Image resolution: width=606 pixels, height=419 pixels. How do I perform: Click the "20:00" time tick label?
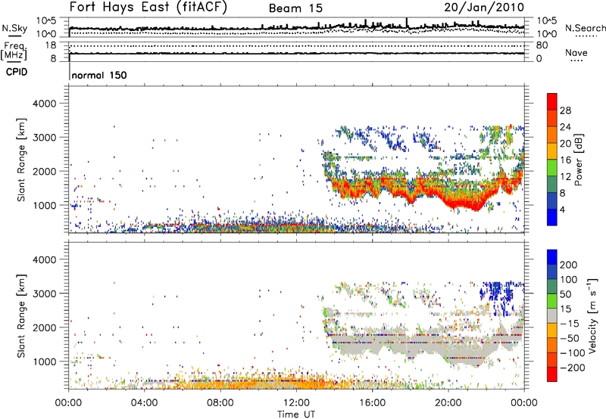[448, 403]
